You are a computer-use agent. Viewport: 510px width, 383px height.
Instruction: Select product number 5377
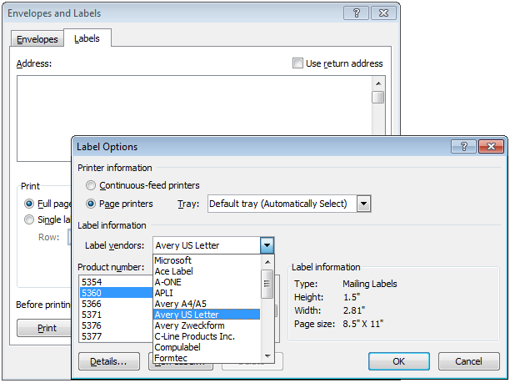point(116,336)
